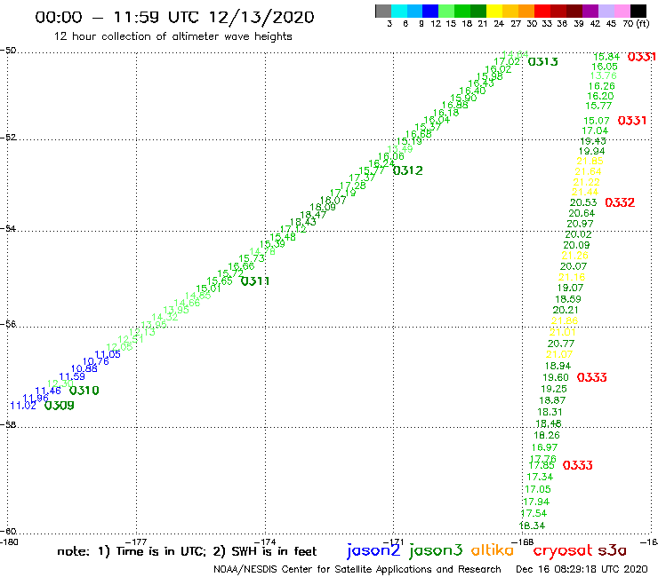Click the 20.53 value beside 0332
Screen dimensions: 658x577
pos(583,202)
